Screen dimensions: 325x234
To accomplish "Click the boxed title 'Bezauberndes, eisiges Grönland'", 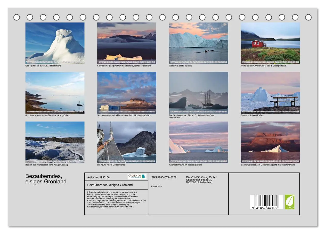I will pyautogui.click(x=110, y=185).
